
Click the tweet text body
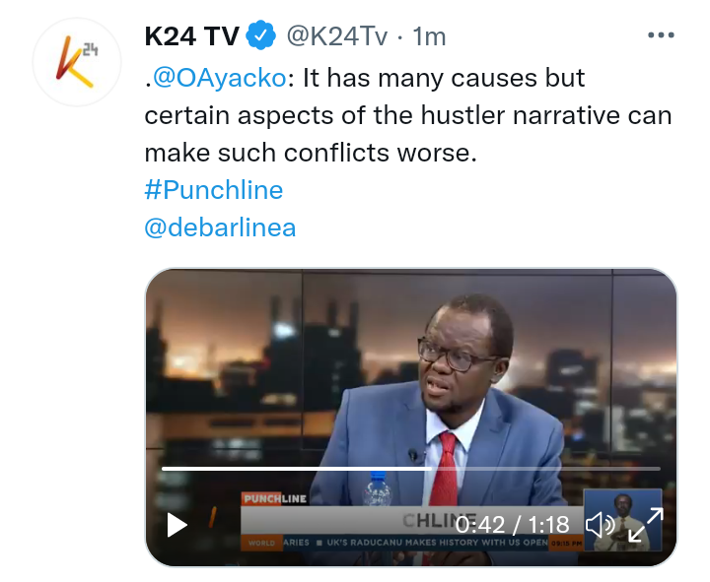click(x=408, y=115)
